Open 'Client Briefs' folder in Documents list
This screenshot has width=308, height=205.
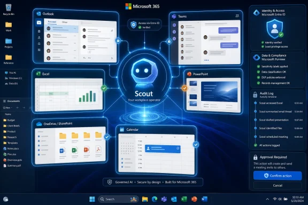[x=11, y=126]
